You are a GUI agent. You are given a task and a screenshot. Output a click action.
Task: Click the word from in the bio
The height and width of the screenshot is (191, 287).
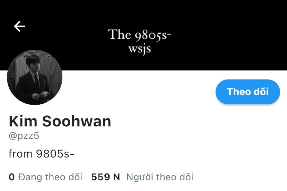20,154
